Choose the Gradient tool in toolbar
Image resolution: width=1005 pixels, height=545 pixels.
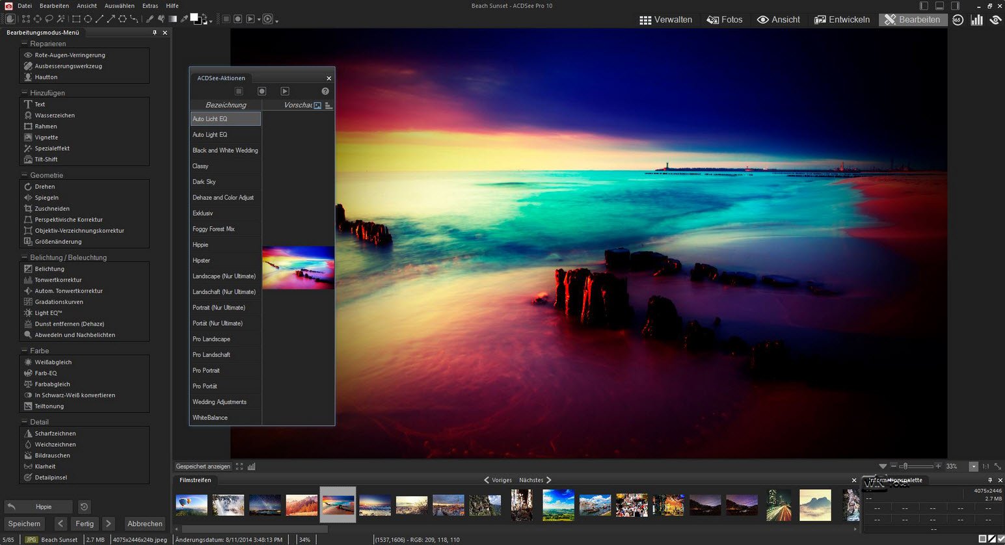click(173, 20)
